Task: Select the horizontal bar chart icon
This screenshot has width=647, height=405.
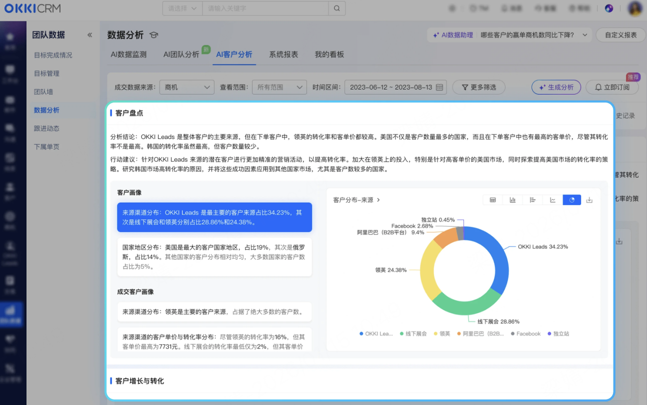Action: coord(532,200)
